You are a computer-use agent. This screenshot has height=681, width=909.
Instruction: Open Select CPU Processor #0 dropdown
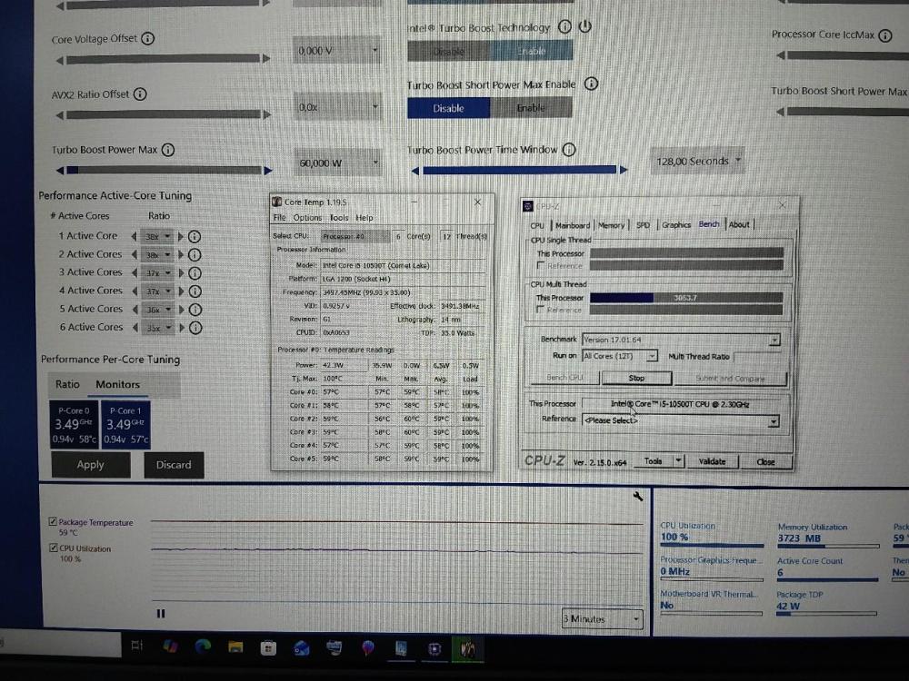coord(355,236)
